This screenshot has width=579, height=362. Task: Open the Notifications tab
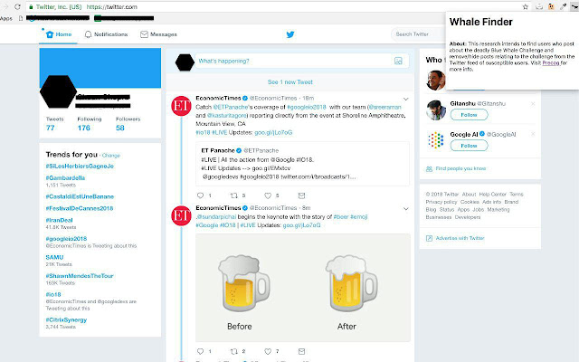coord(106,34)
